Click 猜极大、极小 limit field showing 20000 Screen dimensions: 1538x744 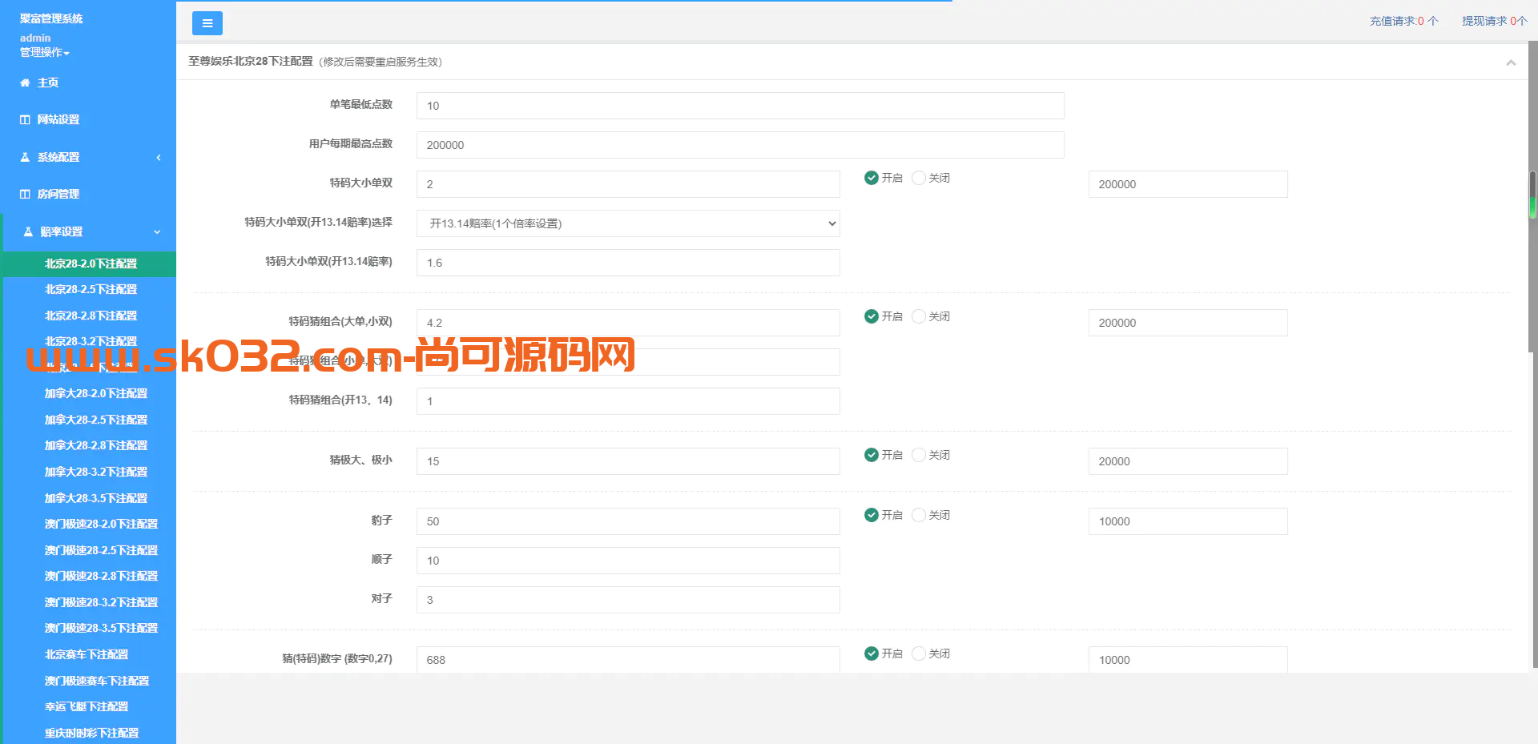(x=1188, y=461)
